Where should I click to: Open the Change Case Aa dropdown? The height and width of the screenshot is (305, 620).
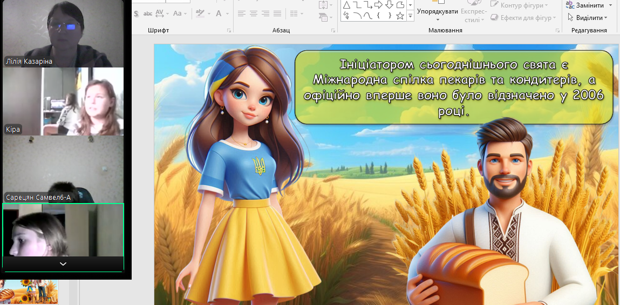pos(180,13)
